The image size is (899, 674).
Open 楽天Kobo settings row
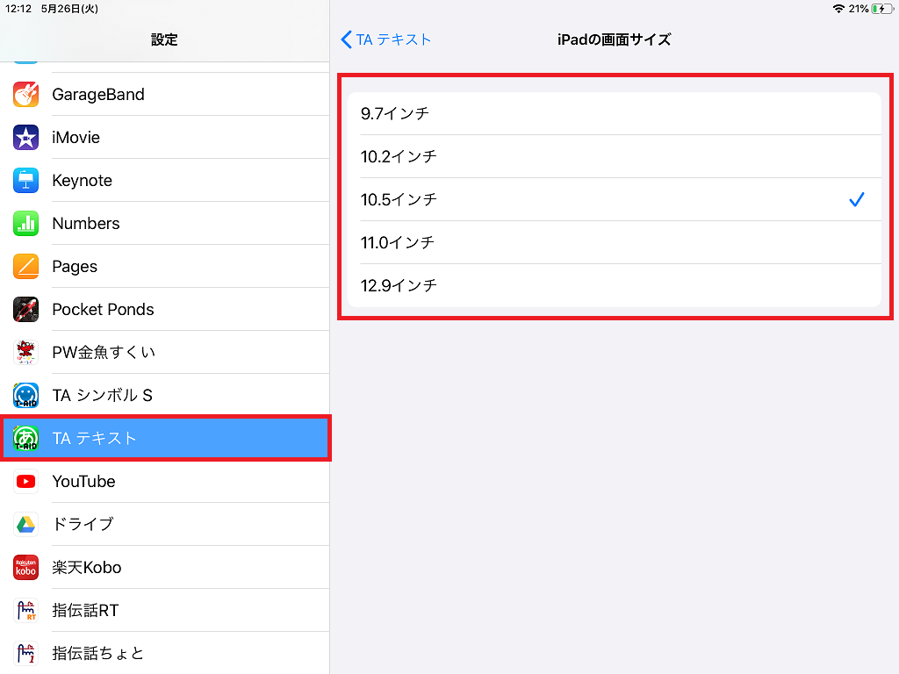click(164, 568)
